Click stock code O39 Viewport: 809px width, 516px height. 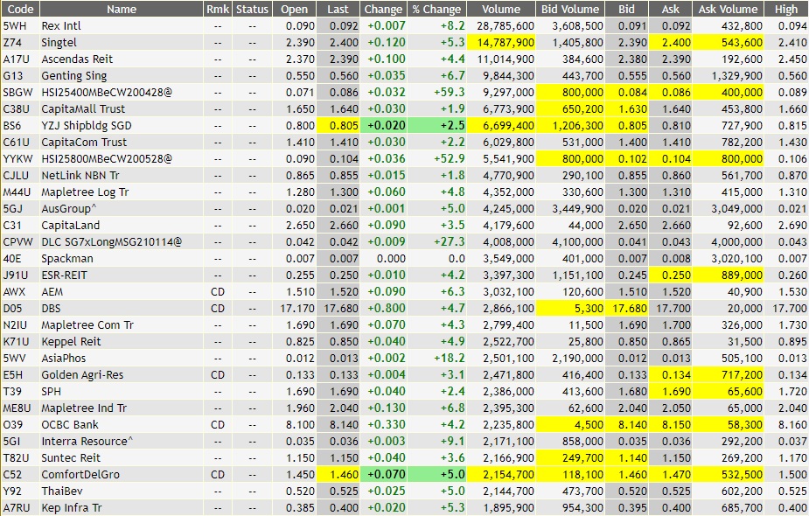click(13, 425)
